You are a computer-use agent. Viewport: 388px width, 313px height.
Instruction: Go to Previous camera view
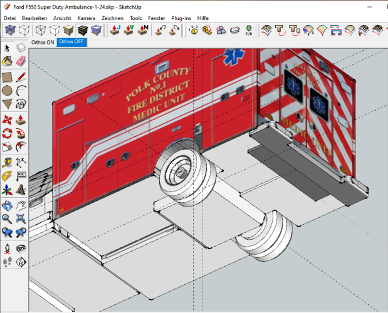[7, 232]
